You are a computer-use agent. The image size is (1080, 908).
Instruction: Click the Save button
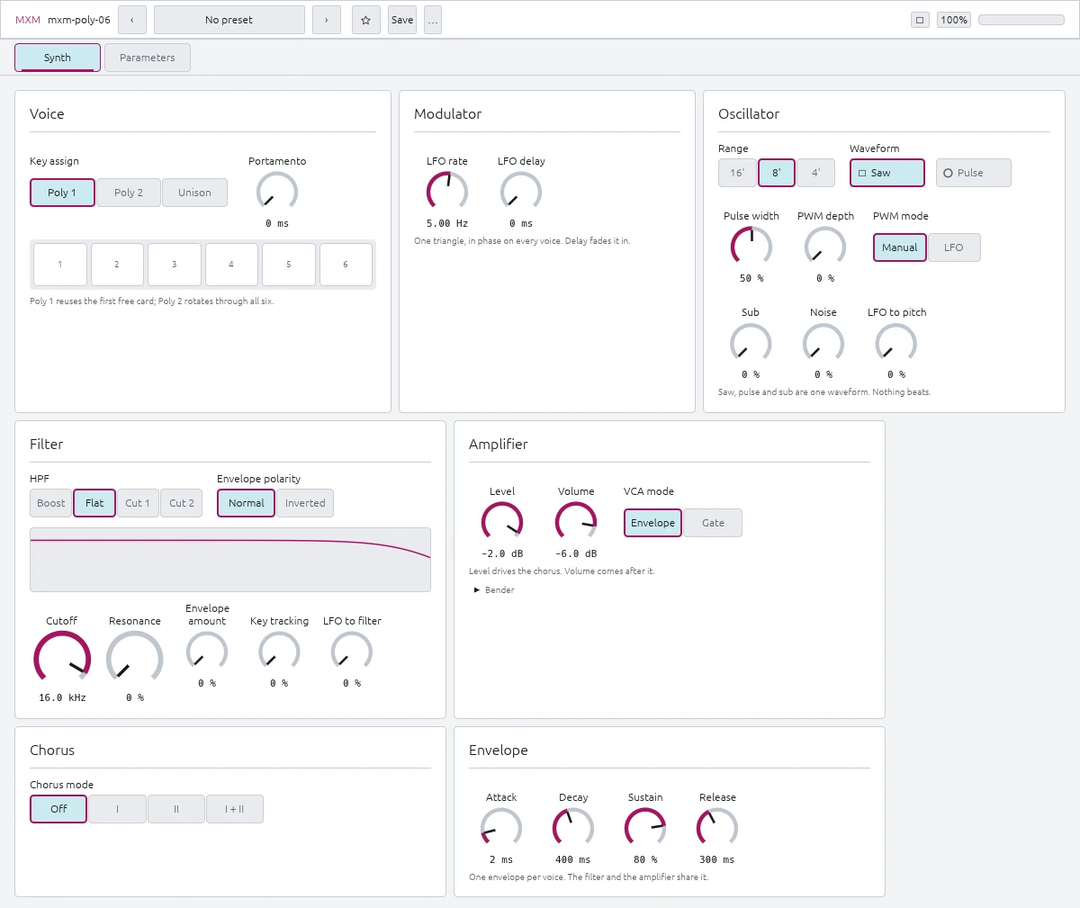402,20
